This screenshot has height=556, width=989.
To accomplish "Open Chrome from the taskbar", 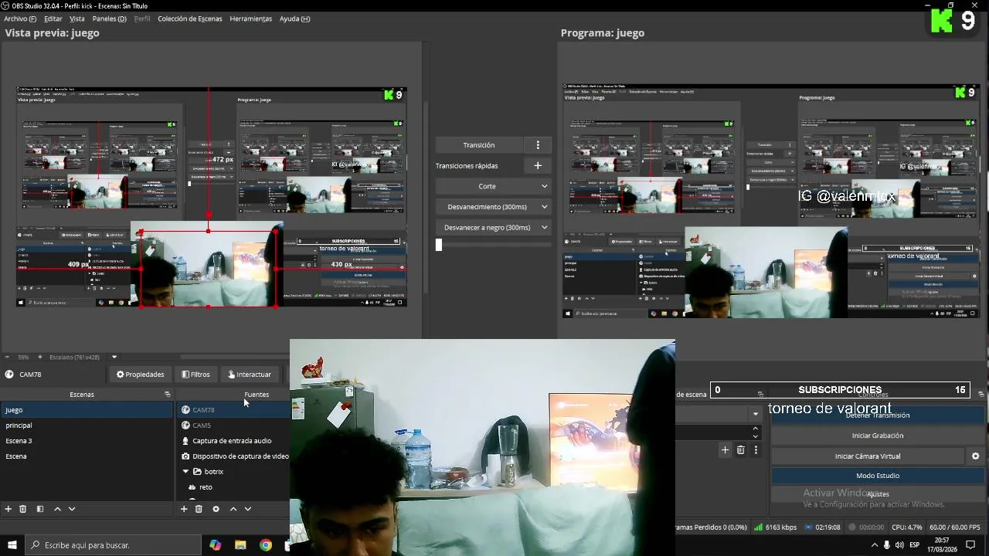I will click(266, 545).
